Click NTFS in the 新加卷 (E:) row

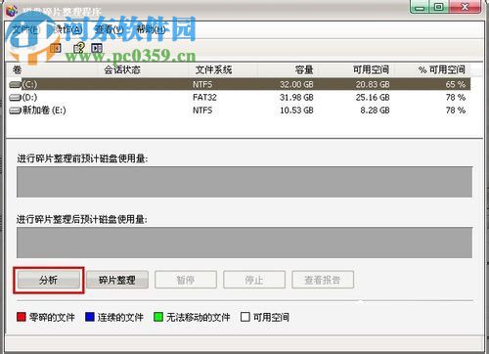pos(202,111)
